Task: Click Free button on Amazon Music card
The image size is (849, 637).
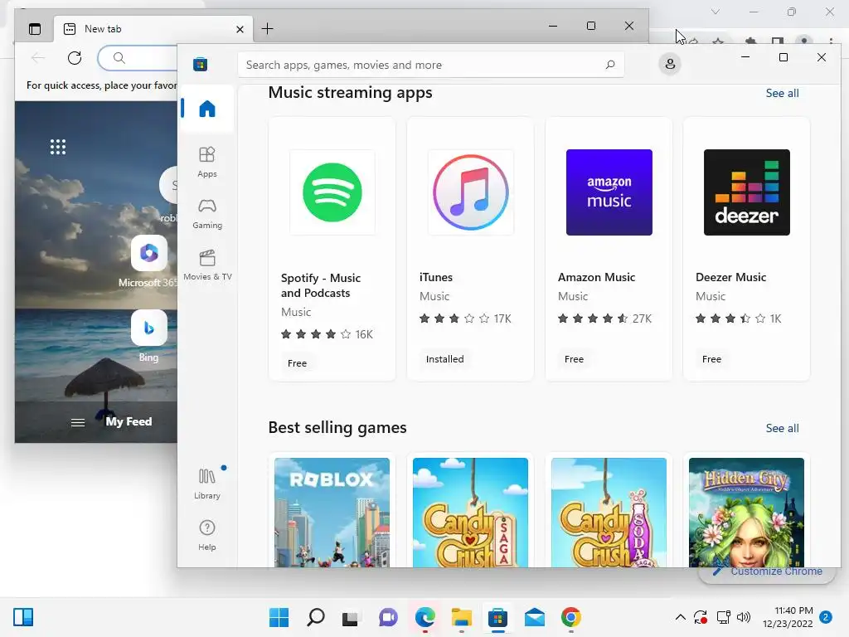Action: pyautogui.click(x=574, y=358)
